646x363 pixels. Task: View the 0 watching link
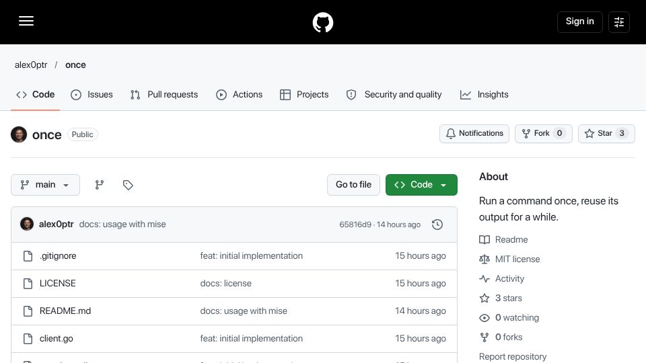(517, 318)
